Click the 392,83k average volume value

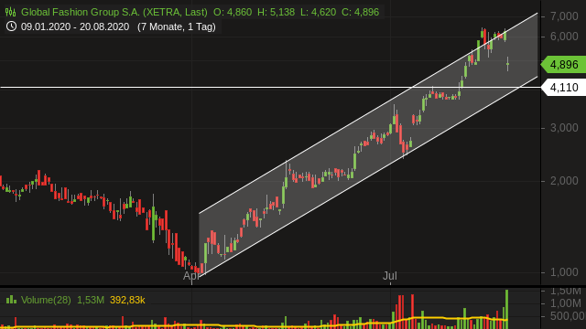click(127, 300)
